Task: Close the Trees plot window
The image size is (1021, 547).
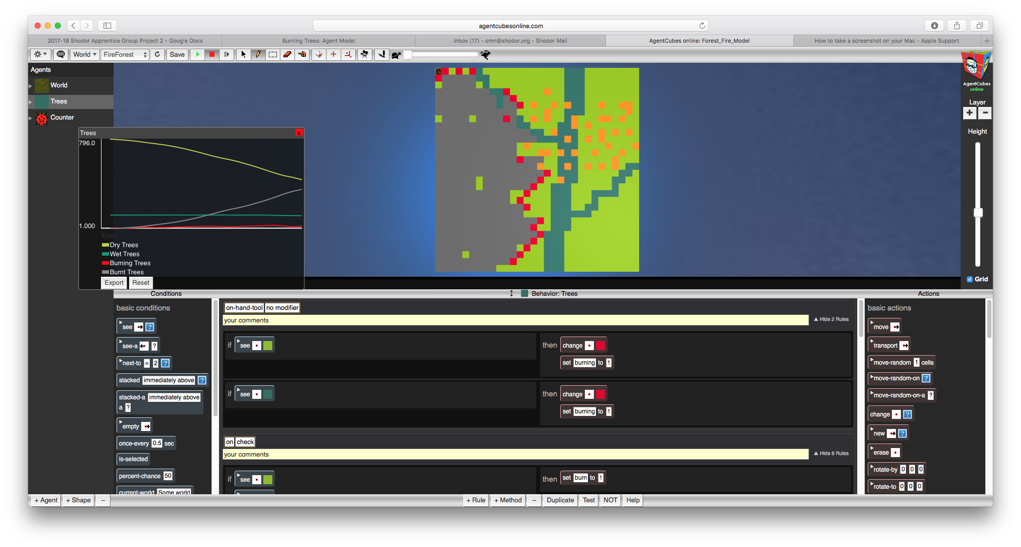Action: tap(299, 133)
